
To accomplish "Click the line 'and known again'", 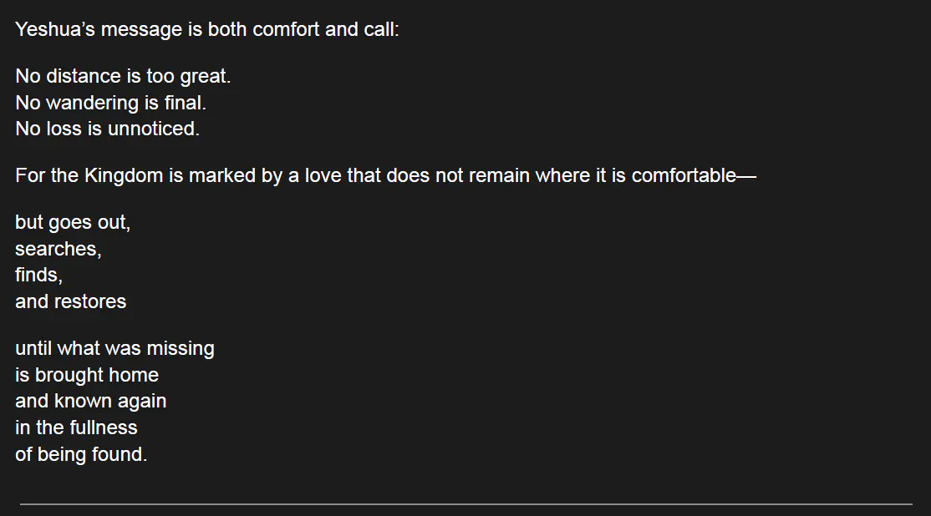I will (90, 401).
